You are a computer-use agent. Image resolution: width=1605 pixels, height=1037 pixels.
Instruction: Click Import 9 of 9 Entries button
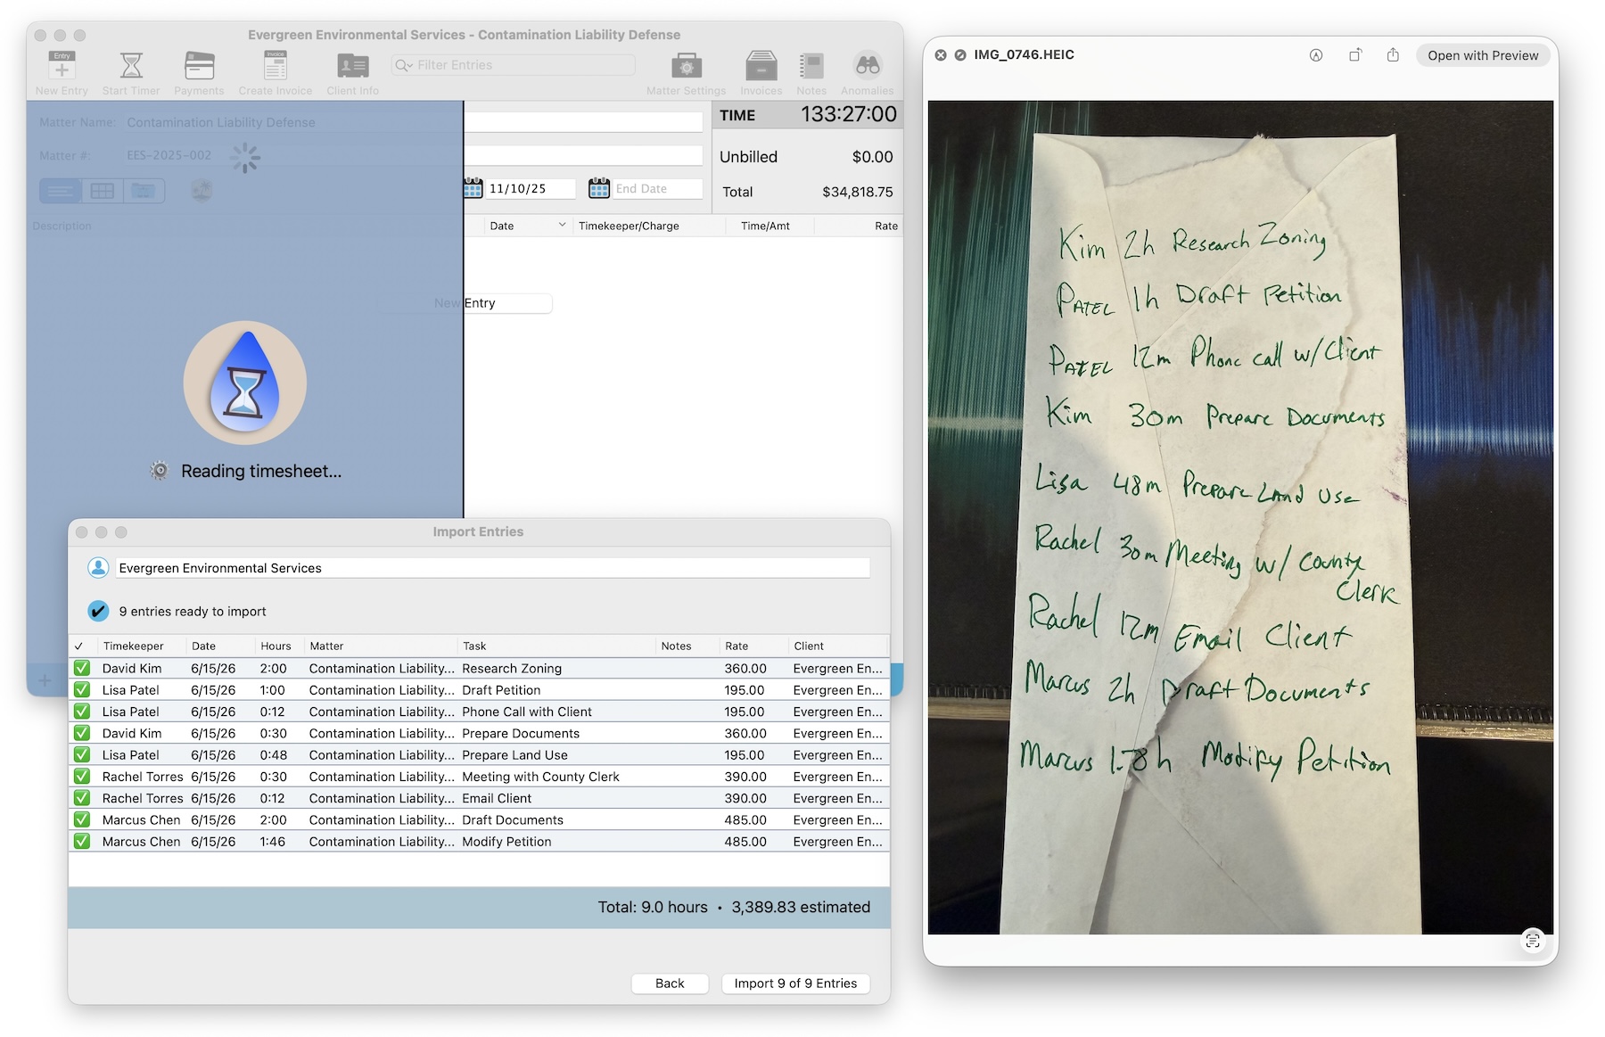click(x=795, y=984)
